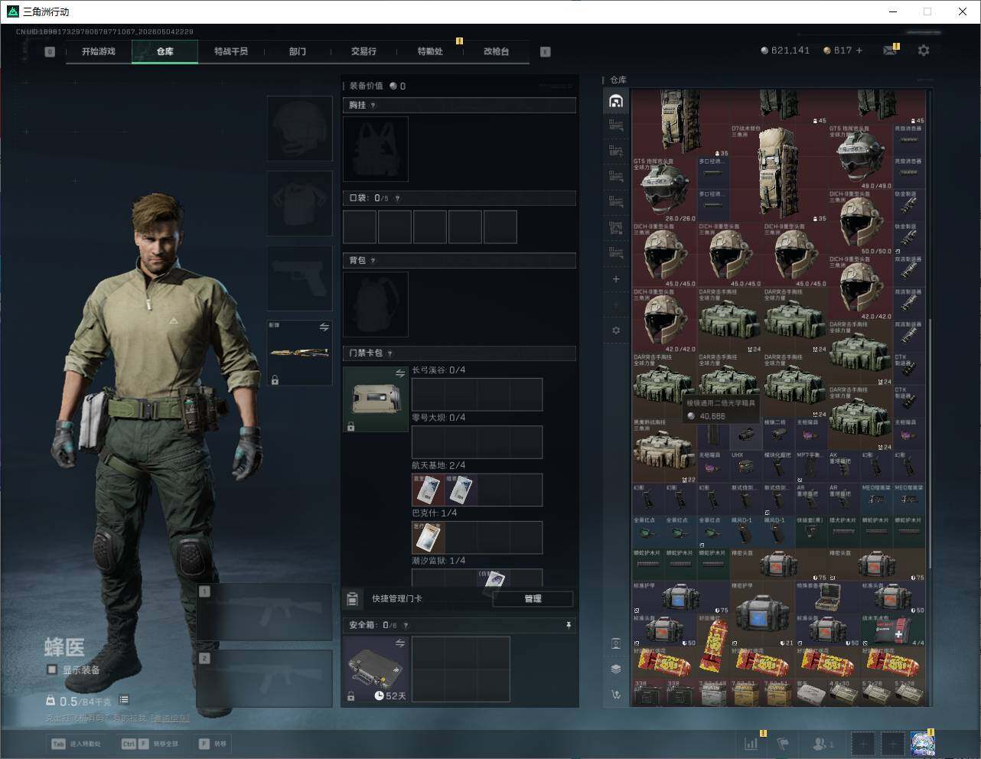Image resolution: width=981 pixels, height=759 pixels.
Task: Open the mail inbox icon
Action: tap(889, 50)
